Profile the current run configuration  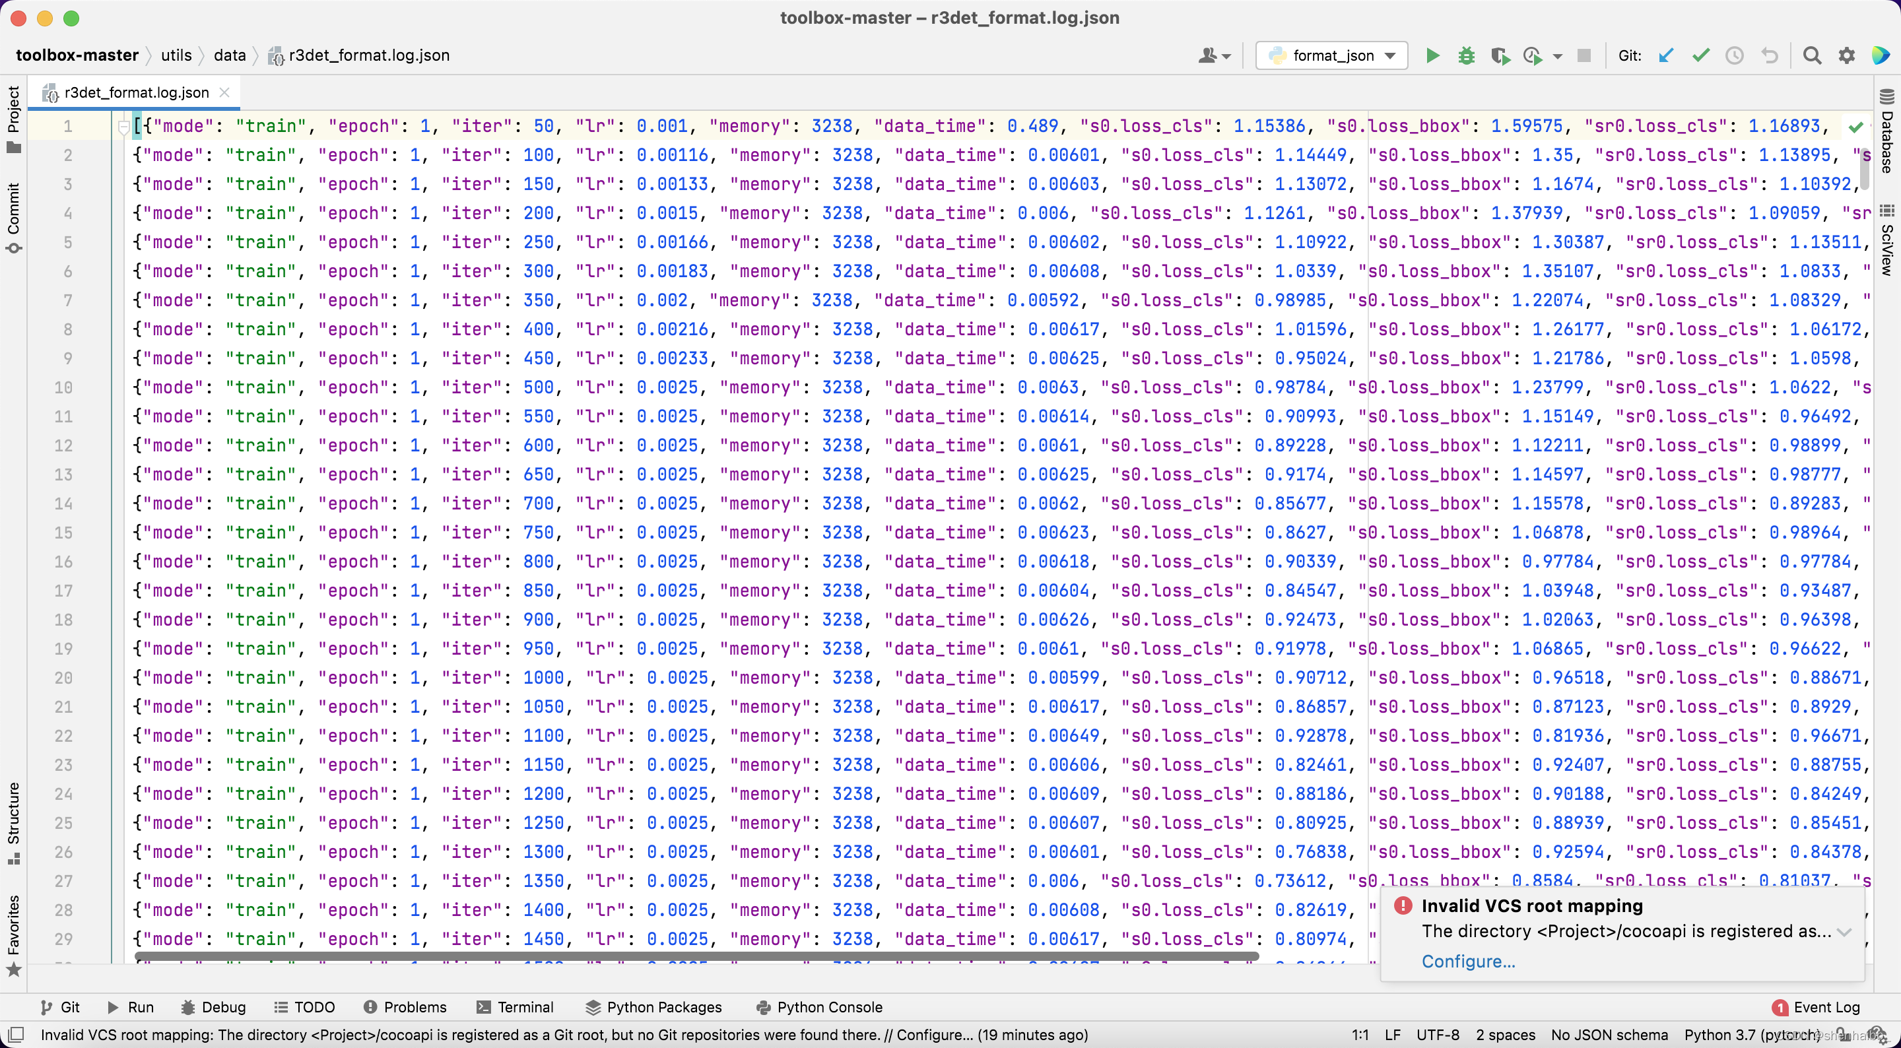tap(1533, 55)
